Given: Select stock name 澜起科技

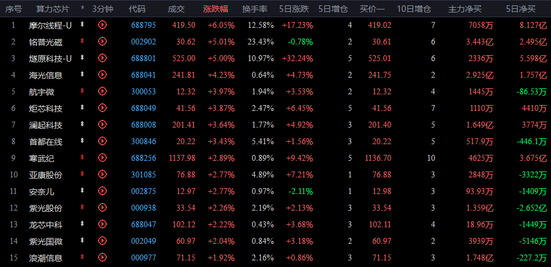Looking at the screenshot, I should click(x=46, y=125).
